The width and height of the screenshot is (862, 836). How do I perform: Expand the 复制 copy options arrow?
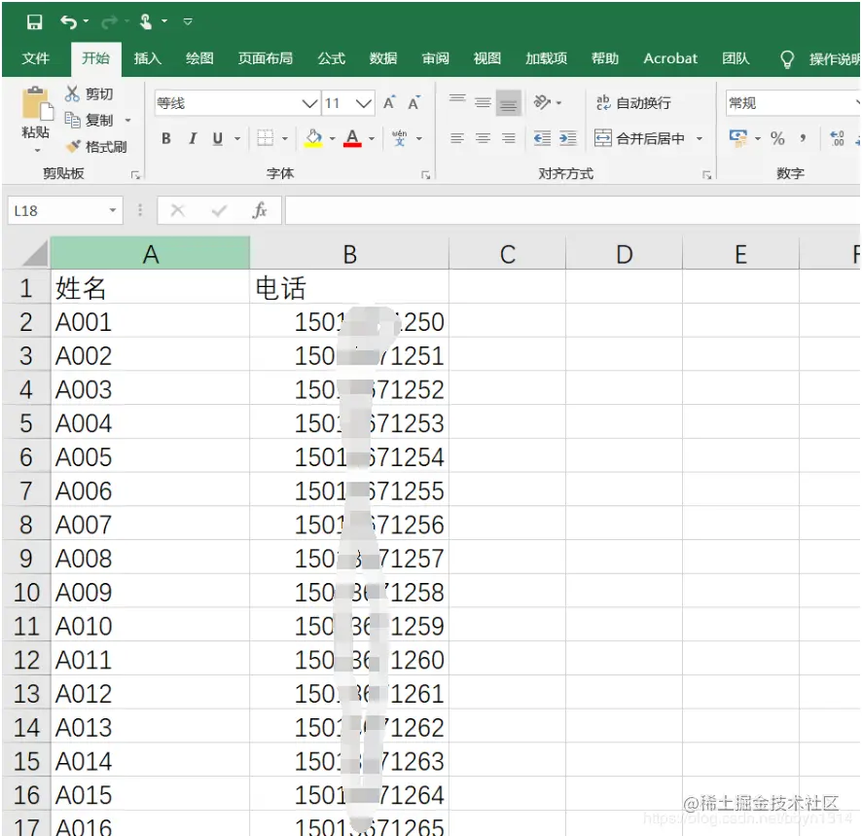tap(128, 121)
